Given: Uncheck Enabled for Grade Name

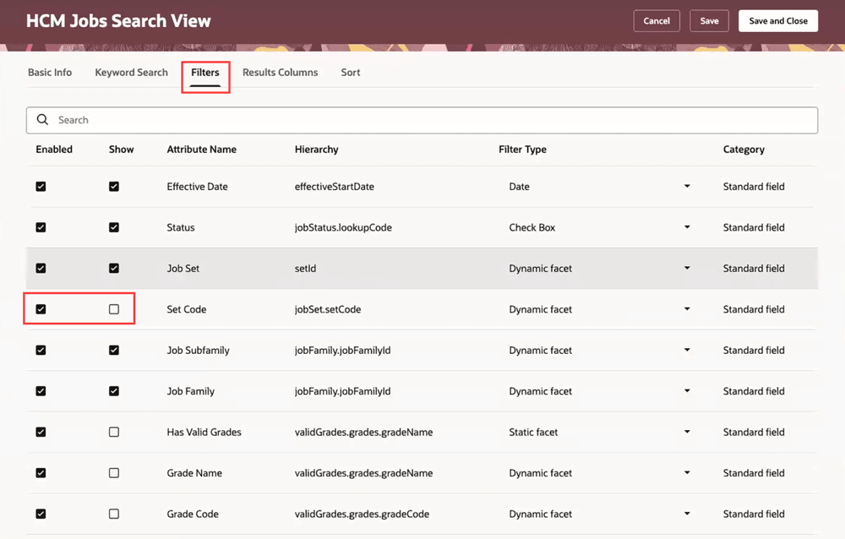Looking at the screenshot, I should (x=41, y=473).
